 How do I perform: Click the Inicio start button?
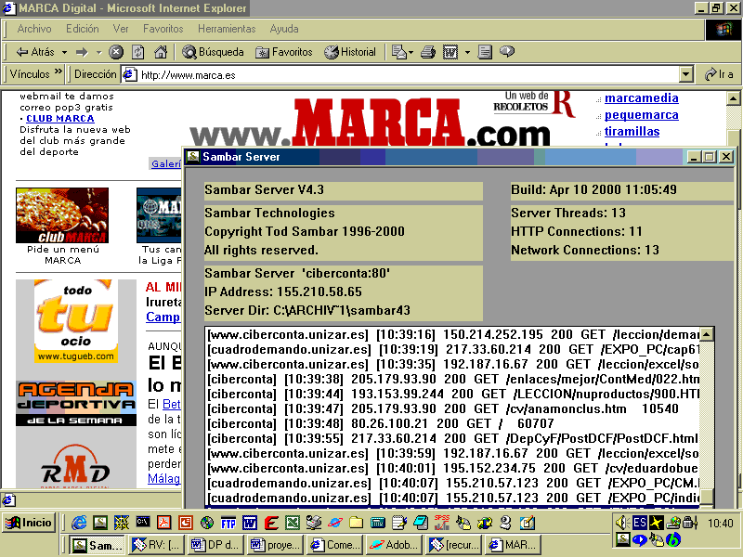tap(29, 523)
